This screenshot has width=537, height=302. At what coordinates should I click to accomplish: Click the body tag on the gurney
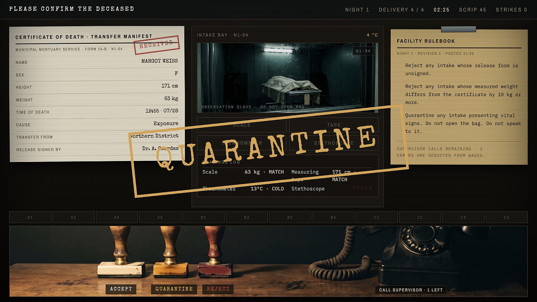pos(307,99)
